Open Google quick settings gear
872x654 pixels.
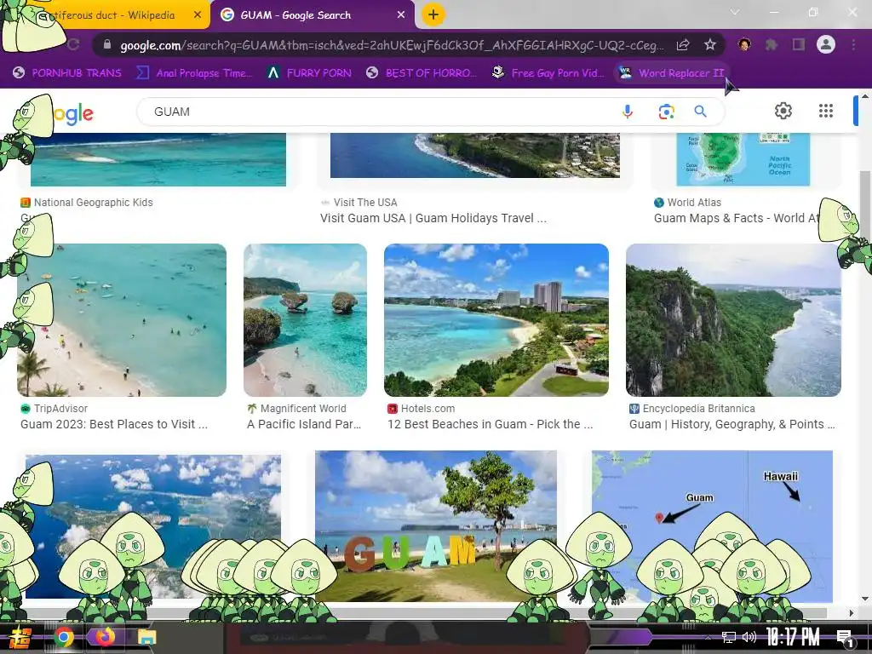[783, 111]
